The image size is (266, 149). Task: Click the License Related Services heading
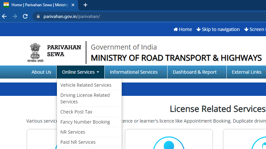click(218, 109)
